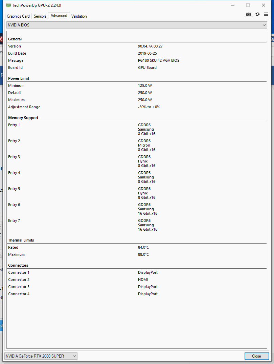Take a screenshot with the camera icon
The height and width of the screenshot is (364, 274).
click(248, 14)
